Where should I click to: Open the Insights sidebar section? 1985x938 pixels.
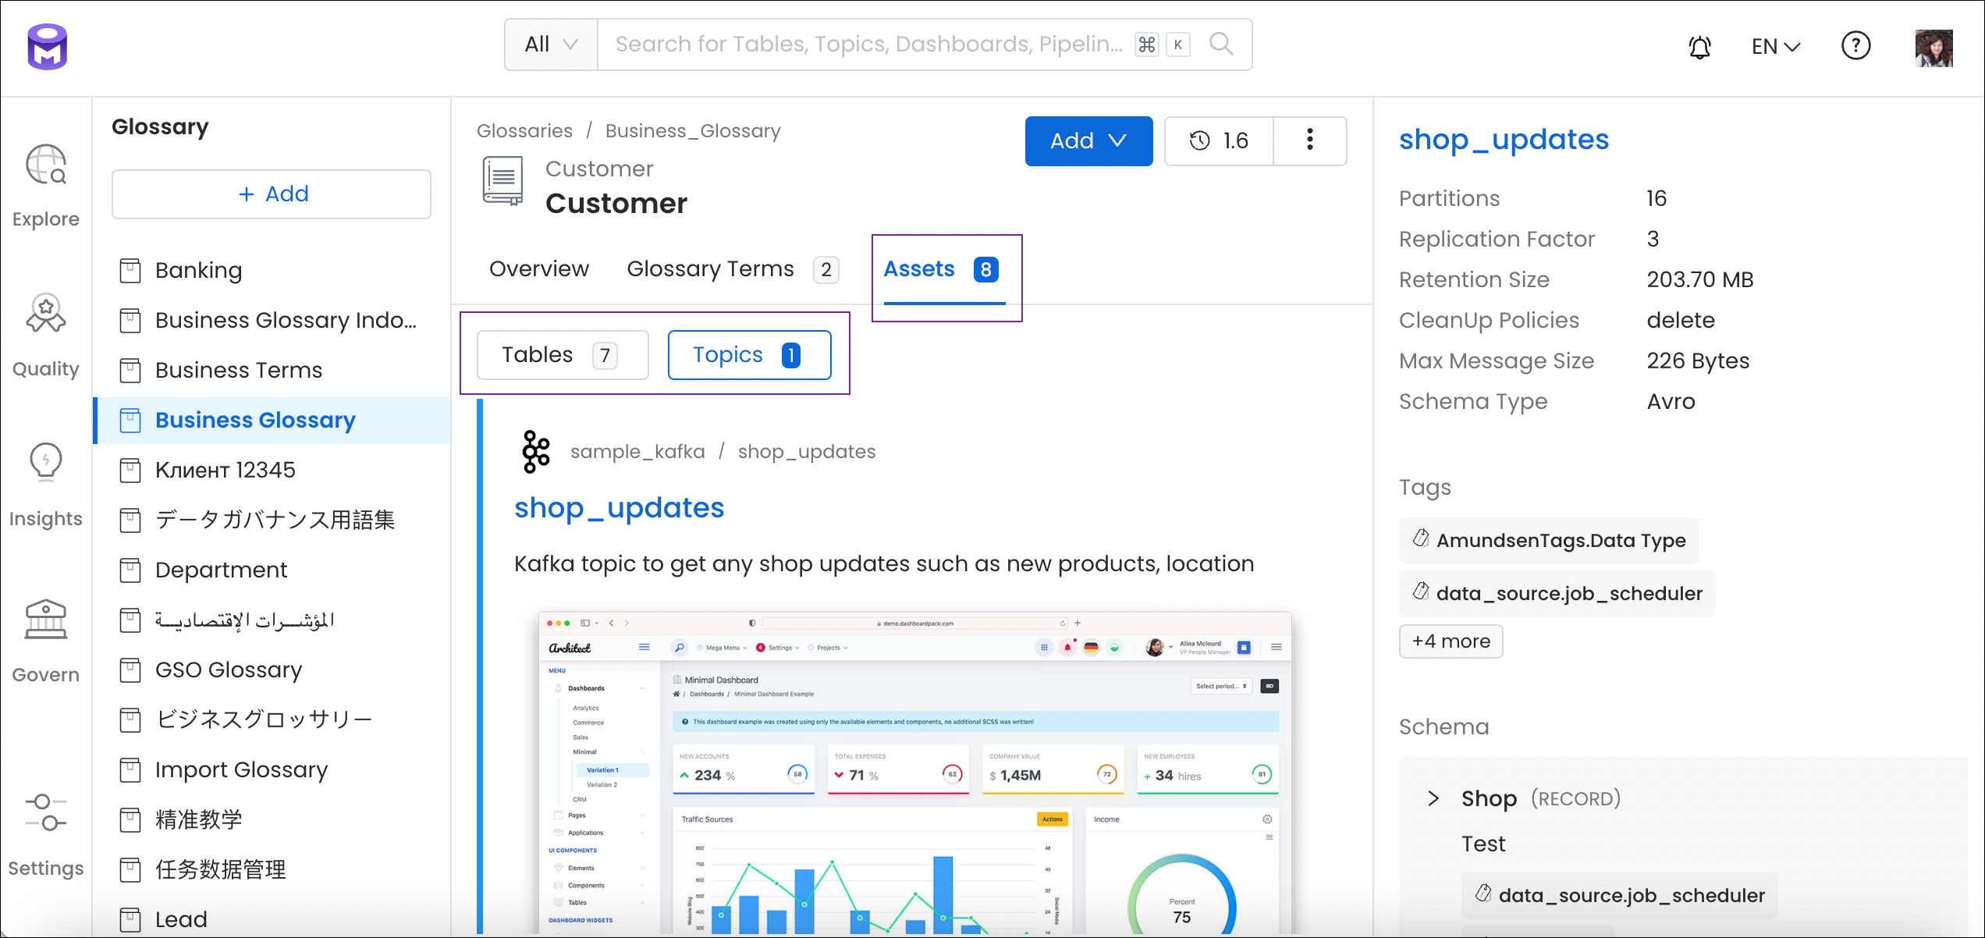coord(46,485)
